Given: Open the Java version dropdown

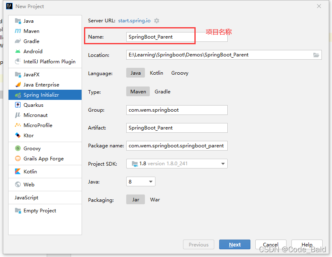Looking at the screenshot, I should (x=140, y=181).
